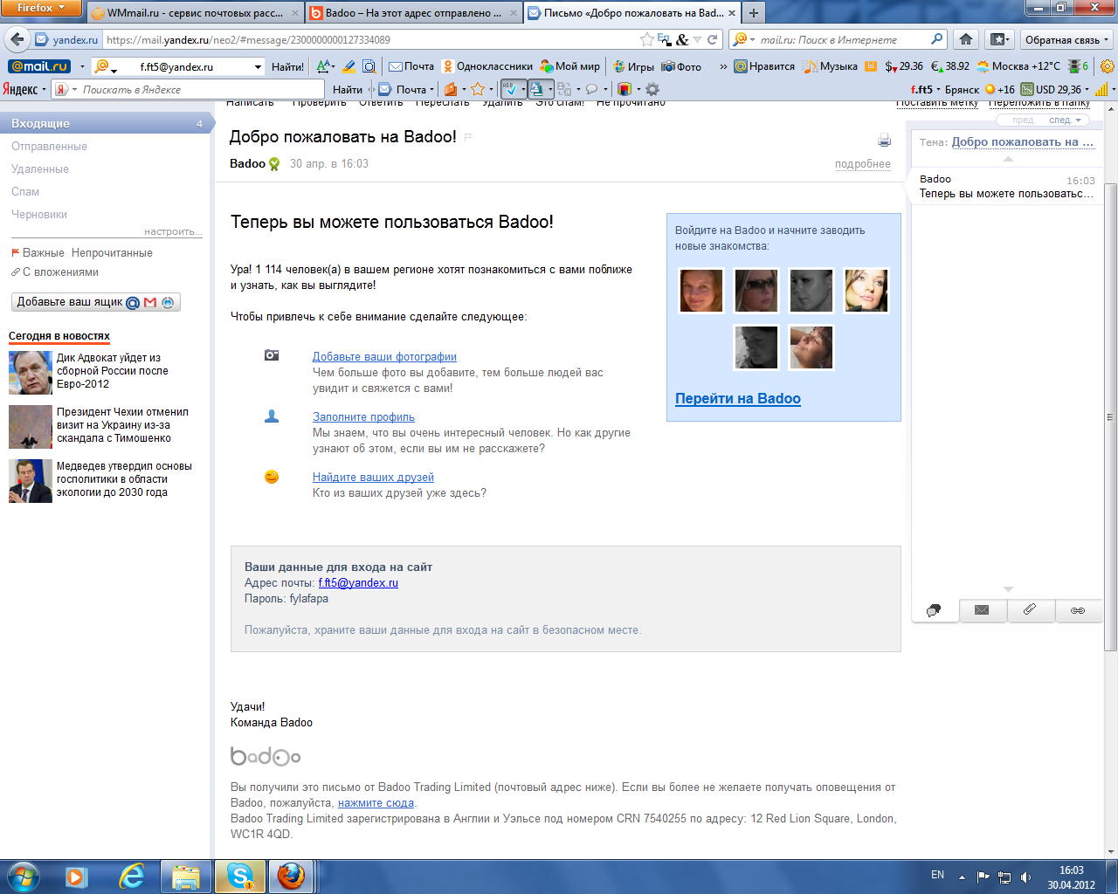
Task: Open the f.ft5 user dropdown on Yandex toolbar
Action: click(925, 89)
